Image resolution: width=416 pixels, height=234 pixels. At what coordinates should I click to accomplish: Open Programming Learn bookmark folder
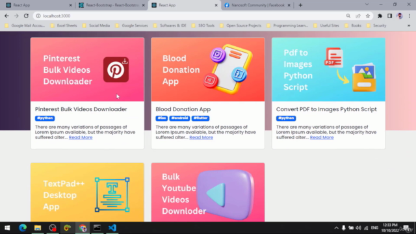tap(287, 25)
